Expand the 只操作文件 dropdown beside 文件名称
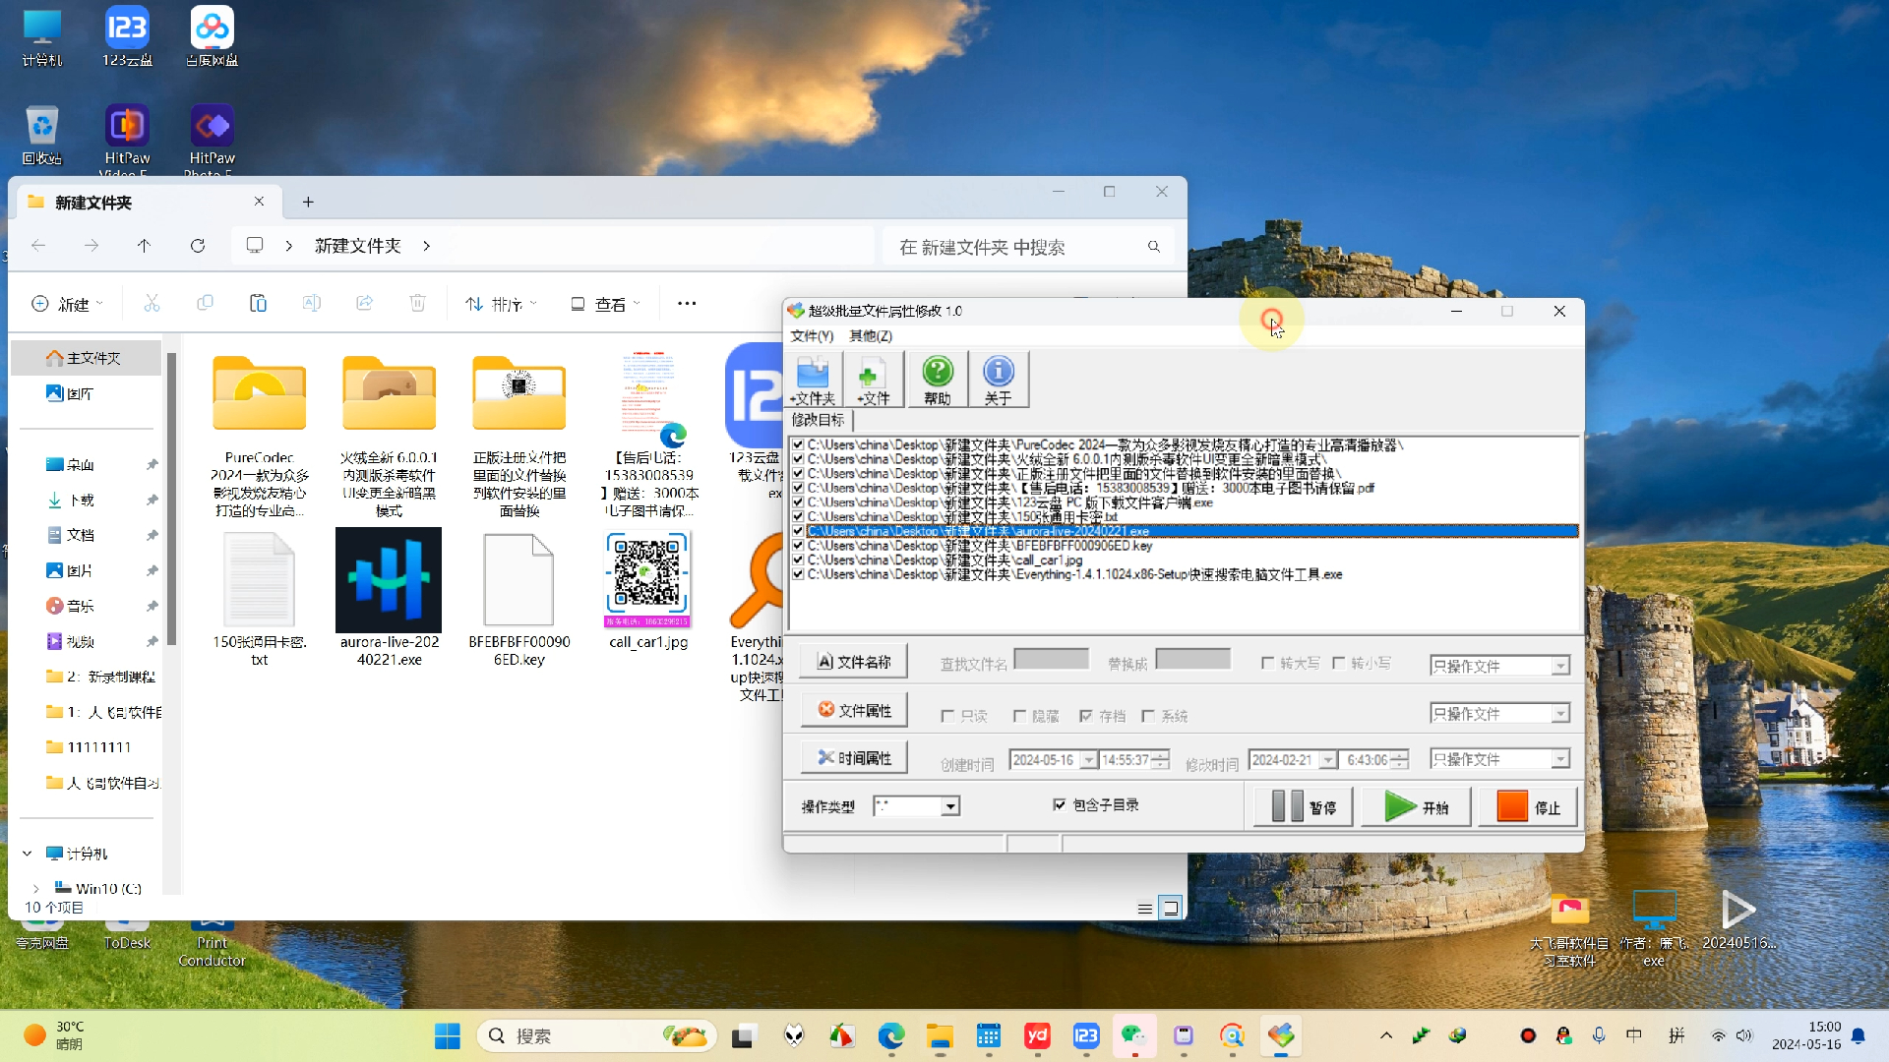Screen dimensions: 1889x1062 1561,665
